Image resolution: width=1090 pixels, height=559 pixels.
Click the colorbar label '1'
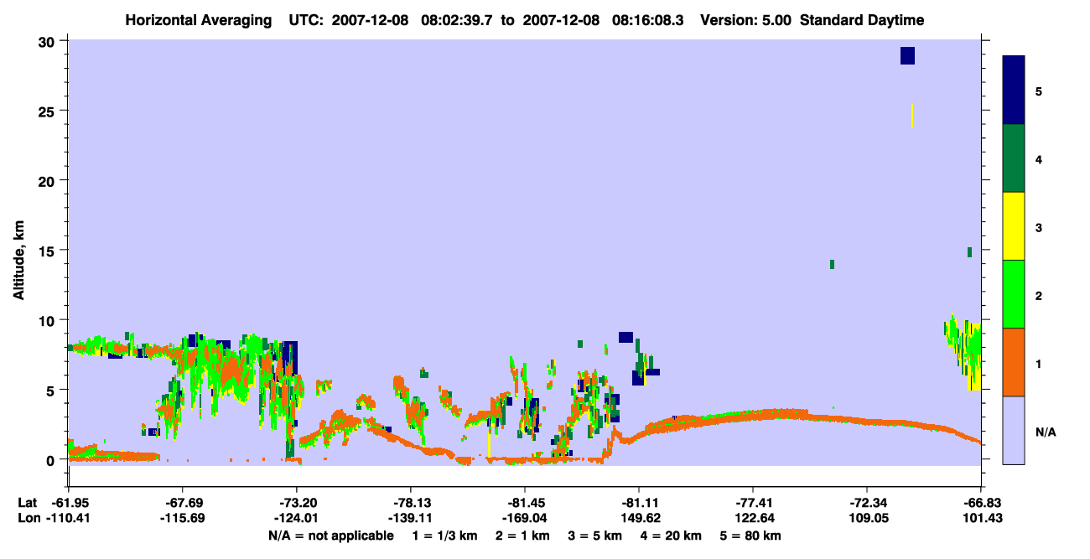pyautogui.click(x=1039, y=363)
